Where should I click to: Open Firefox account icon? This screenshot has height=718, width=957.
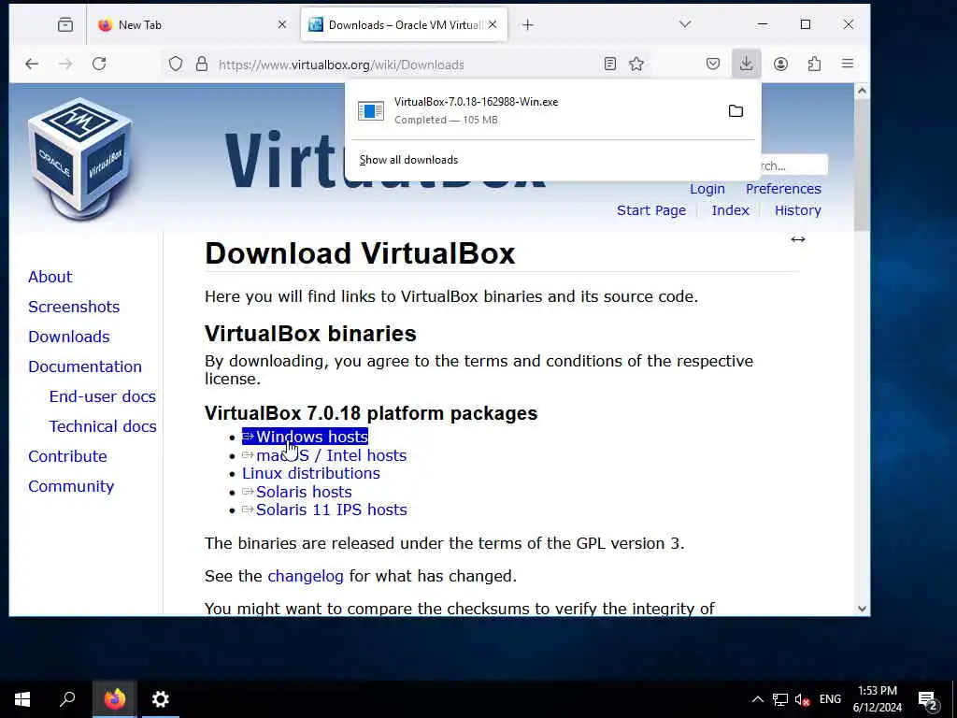pyautogui.click(x=780, y=65)
